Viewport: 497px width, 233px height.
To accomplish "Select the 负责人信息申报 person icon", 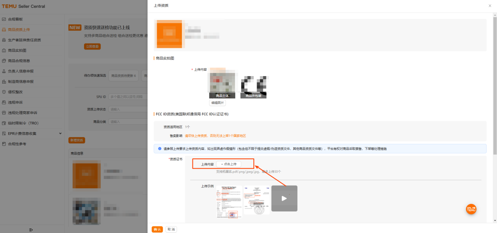I will pos(5,71).
